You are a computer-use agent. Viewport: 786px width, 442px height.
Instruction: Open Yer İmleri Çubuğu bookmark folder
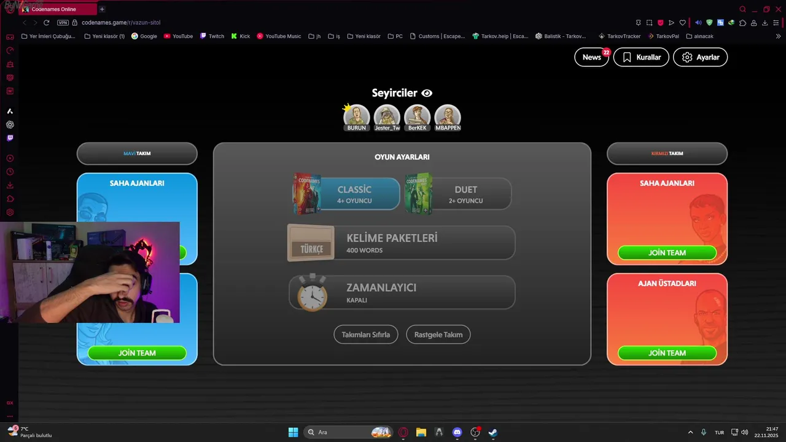tap(49, 36)
